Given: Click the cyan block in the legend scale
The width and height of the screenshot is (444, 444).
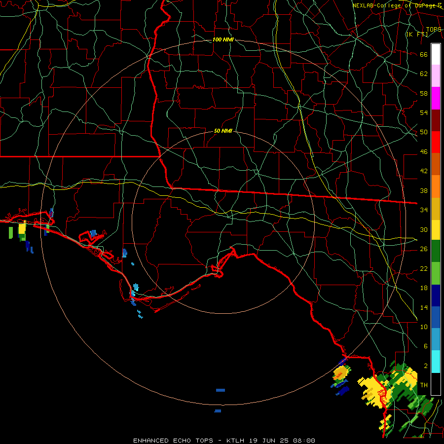Looking at the screenshot, I should point(436,362).
